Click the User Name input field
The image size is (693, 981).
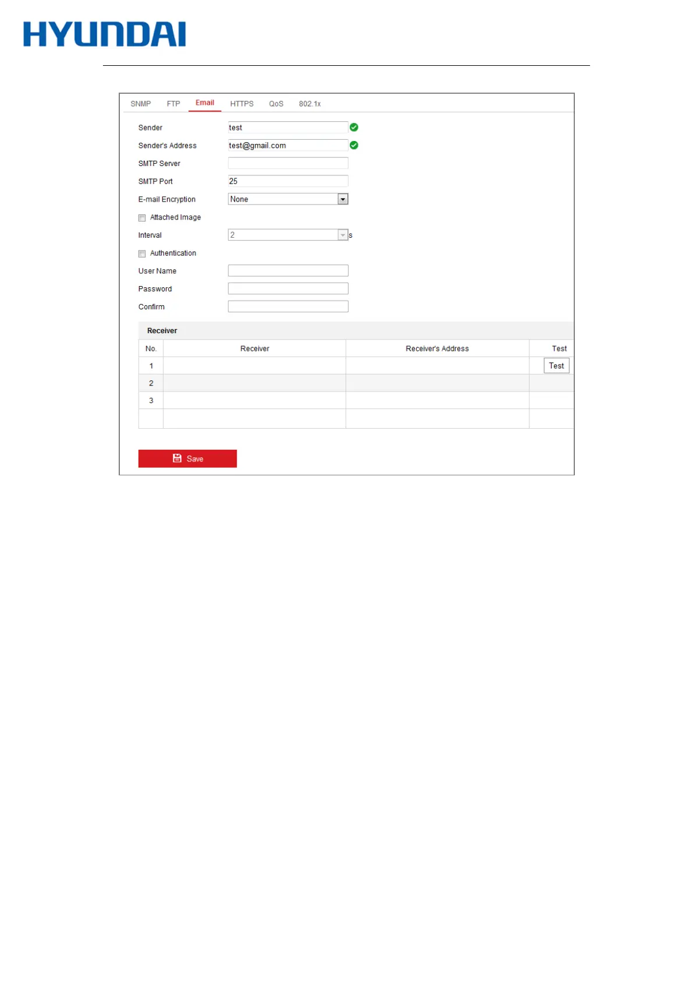tap(288, 271)
